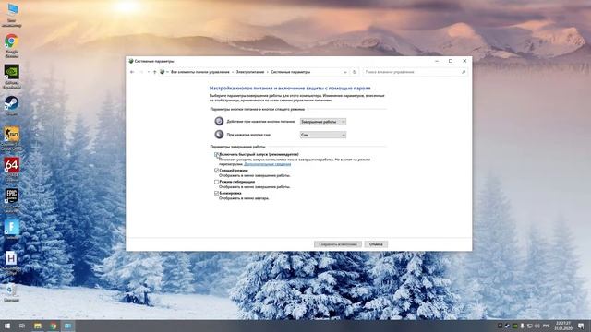Open Task View in the taskbar
Image resolution: width=591 pixels, height=332 pixels.
click(x=22, y=326)
